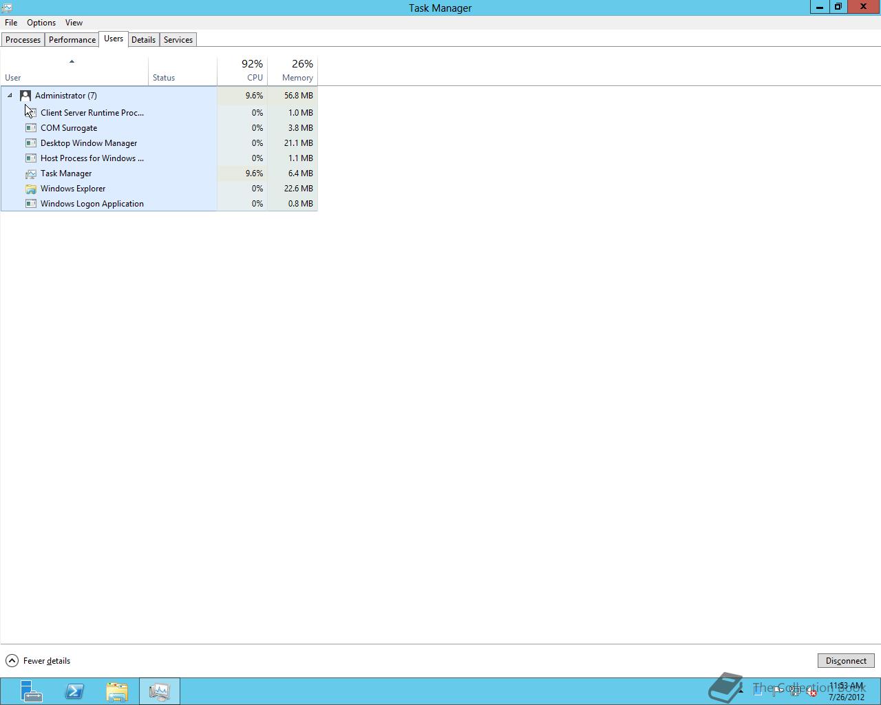The width and height of the screenshot is (881, 705).
Task: Click the COM Surrogate process icon
Action: [31, 128]
